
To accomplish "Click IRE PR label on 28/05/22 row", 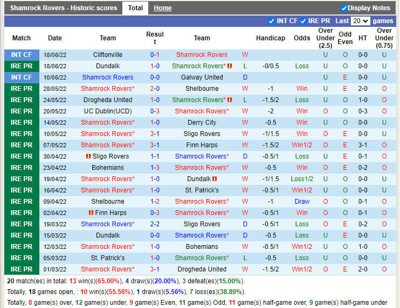I will tap(22, 89).
